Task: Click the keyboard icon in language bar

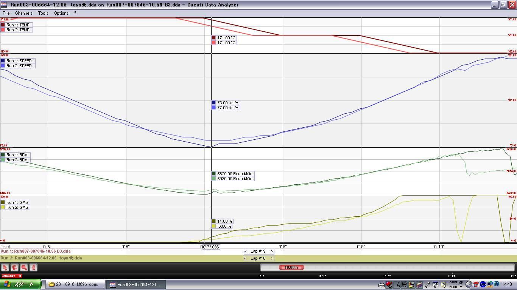Action: [382, 285]
